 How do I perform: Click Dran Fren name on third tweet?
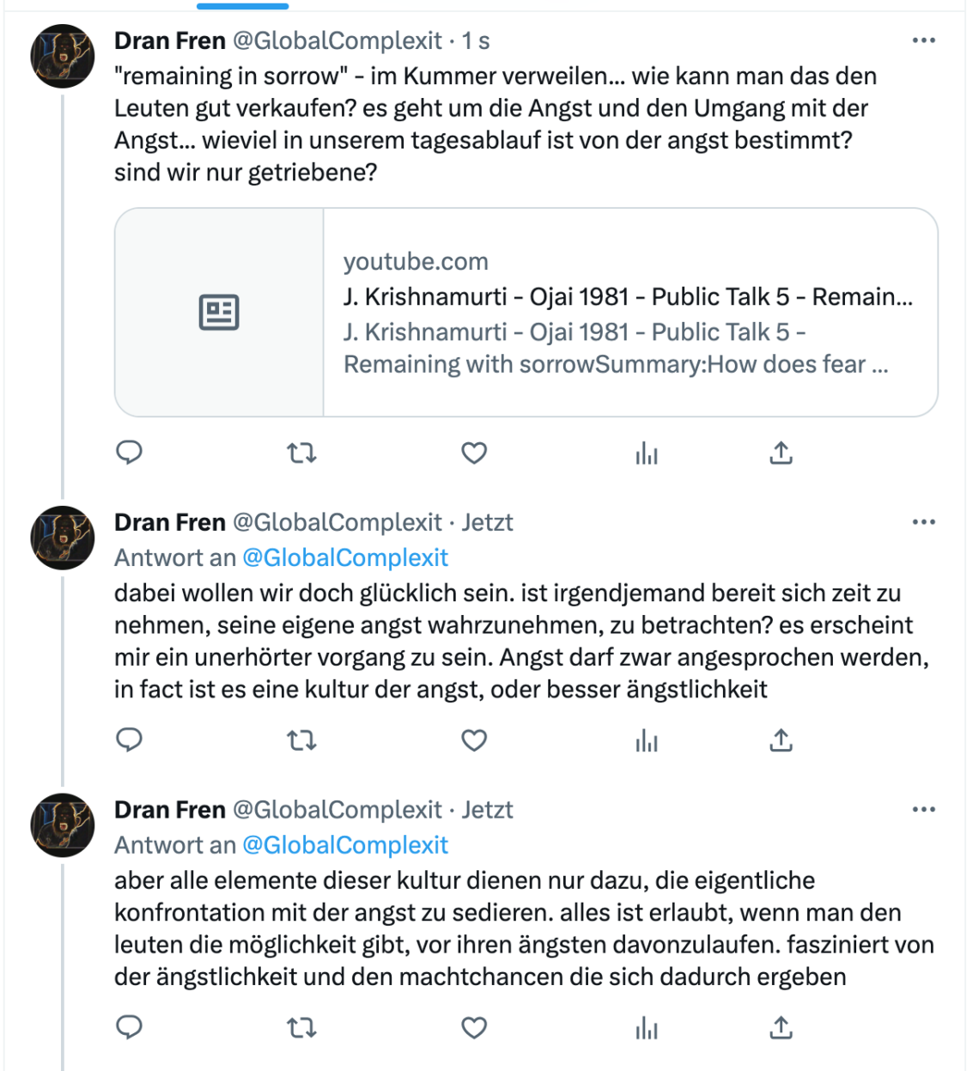[x=170, y=810]
